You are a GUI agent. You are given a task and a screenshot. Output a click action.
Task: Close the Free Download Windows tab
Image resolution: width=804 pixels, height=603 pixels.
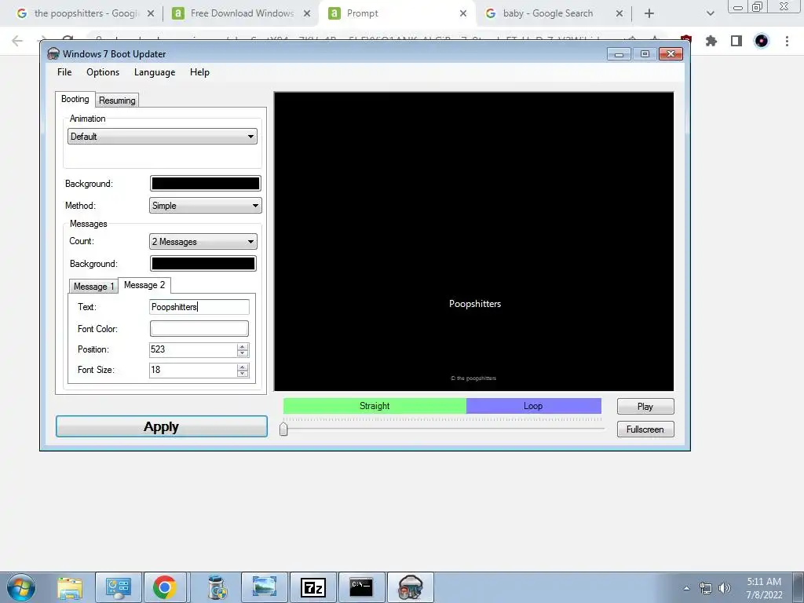click(x=307, y=13)
